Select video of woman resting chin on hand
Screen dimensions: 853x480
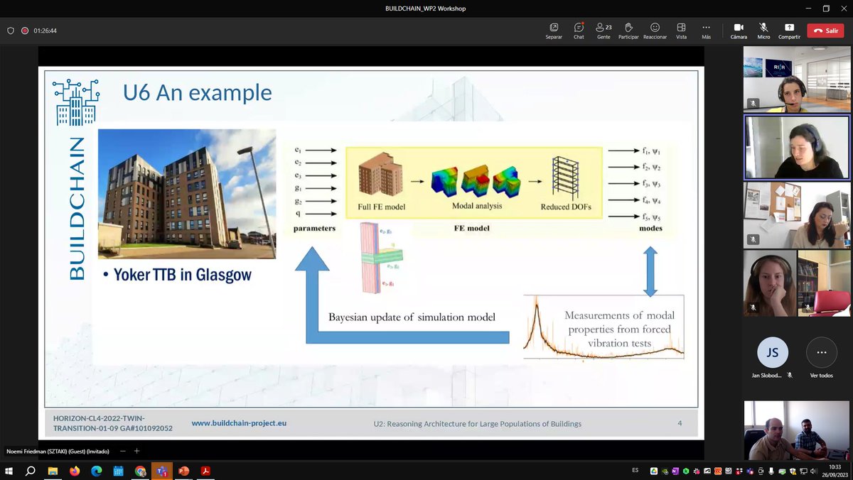(768, 283)
